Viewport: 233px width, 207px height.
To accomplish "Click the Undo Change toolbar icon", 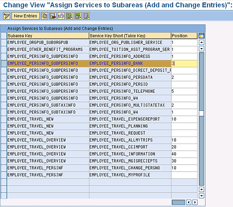I will (61, 16).
